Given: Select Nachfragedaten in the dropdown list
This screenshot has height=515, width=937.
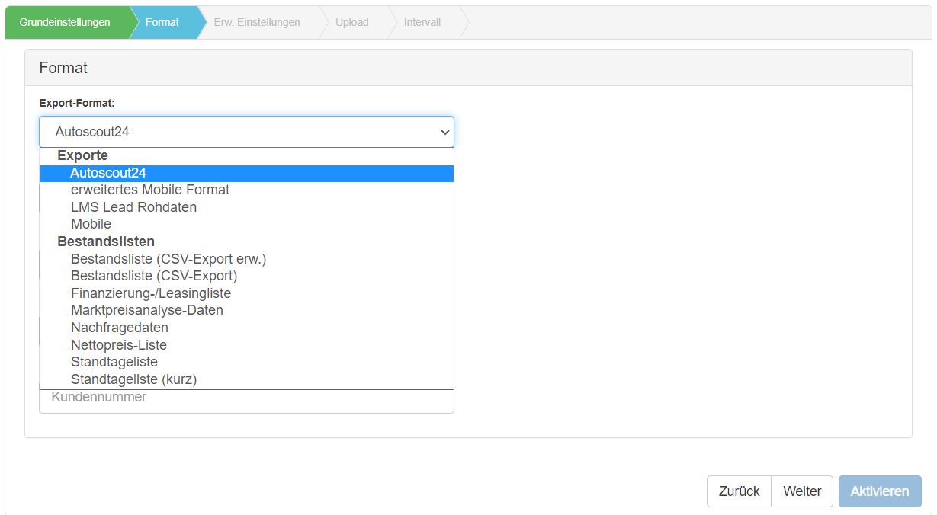Looking at the screenshot, I should click(x=247, y=328).
